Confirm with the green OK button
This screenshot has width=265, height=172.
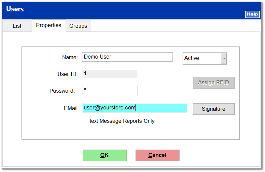[x=105, y=155]
